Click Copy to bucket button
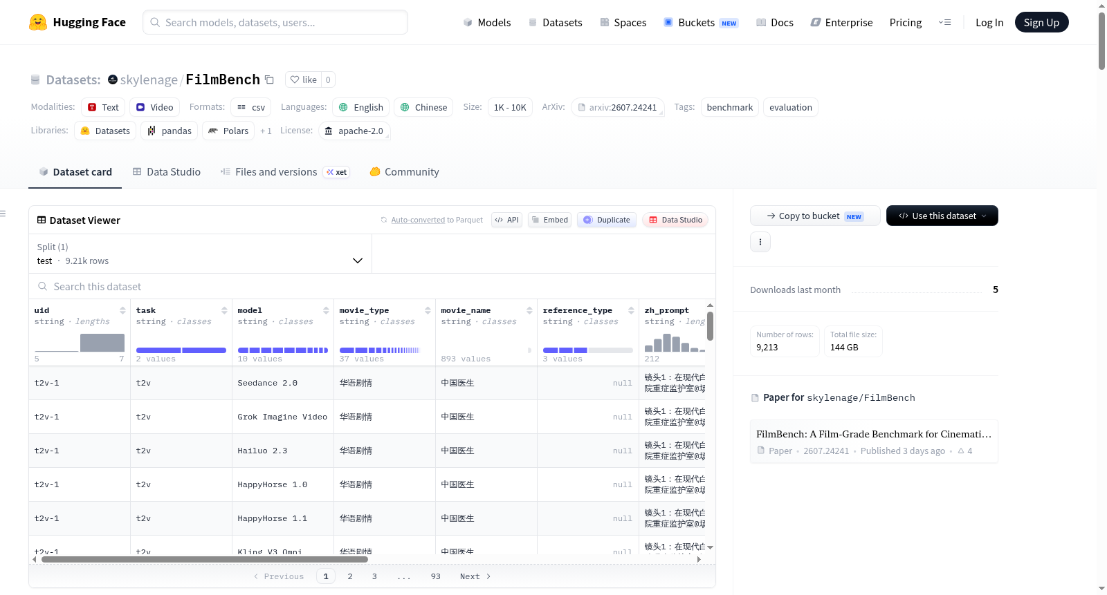Screen dimensions: 1107x595 pos(815,216)
